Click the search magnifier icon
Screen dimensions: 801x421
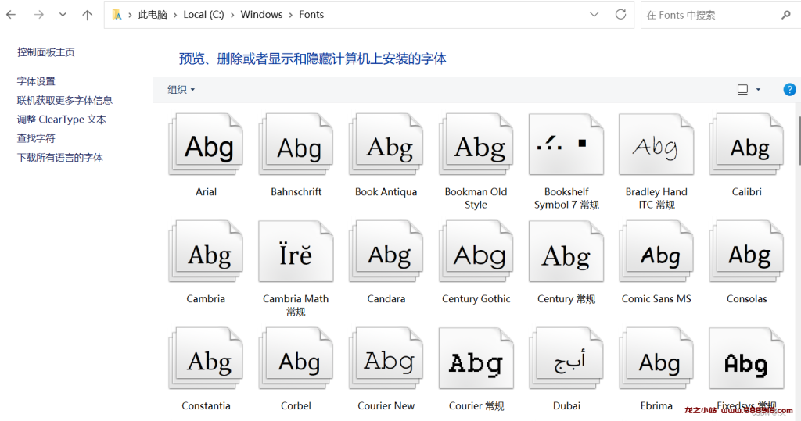click(785, 15)
